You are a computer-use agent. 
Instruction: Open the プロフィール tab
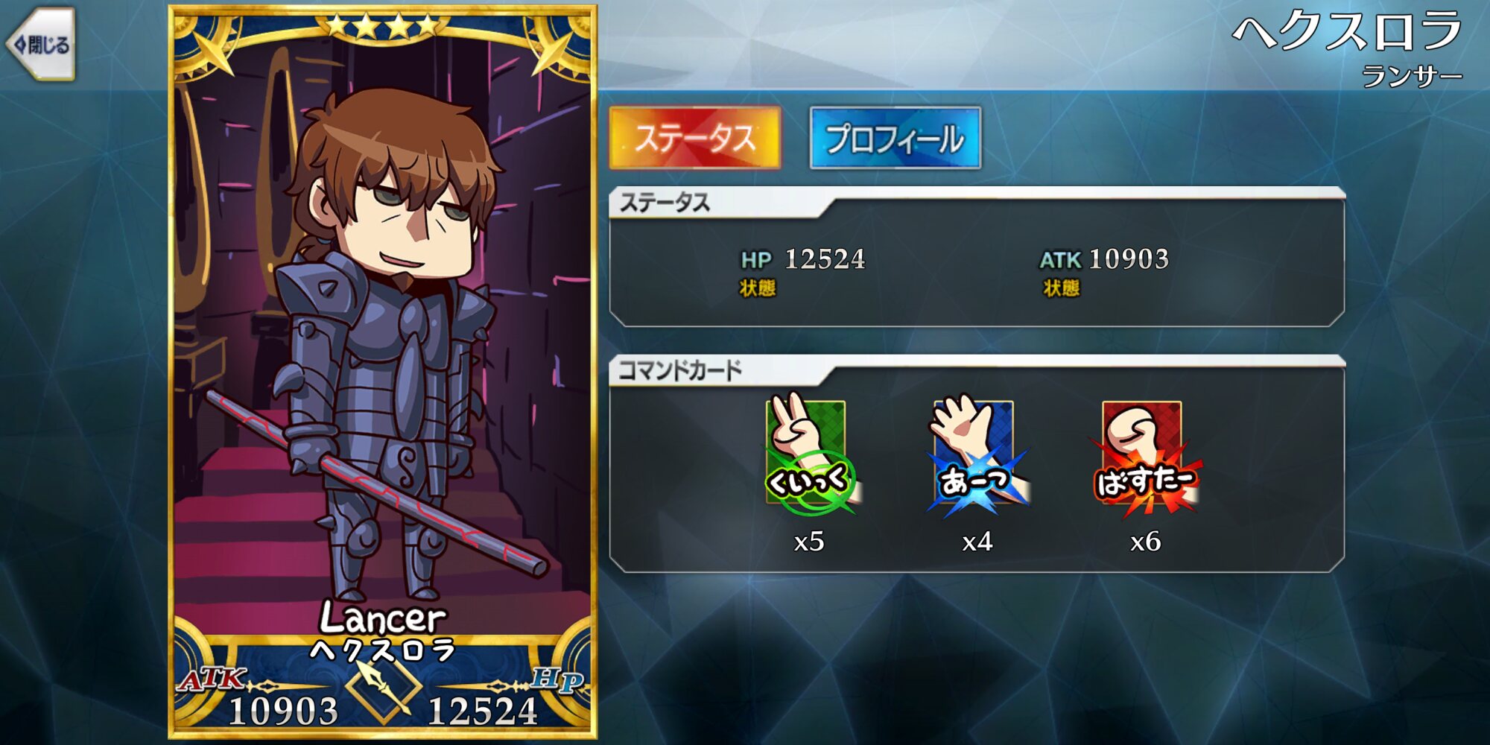click(895, 138)
